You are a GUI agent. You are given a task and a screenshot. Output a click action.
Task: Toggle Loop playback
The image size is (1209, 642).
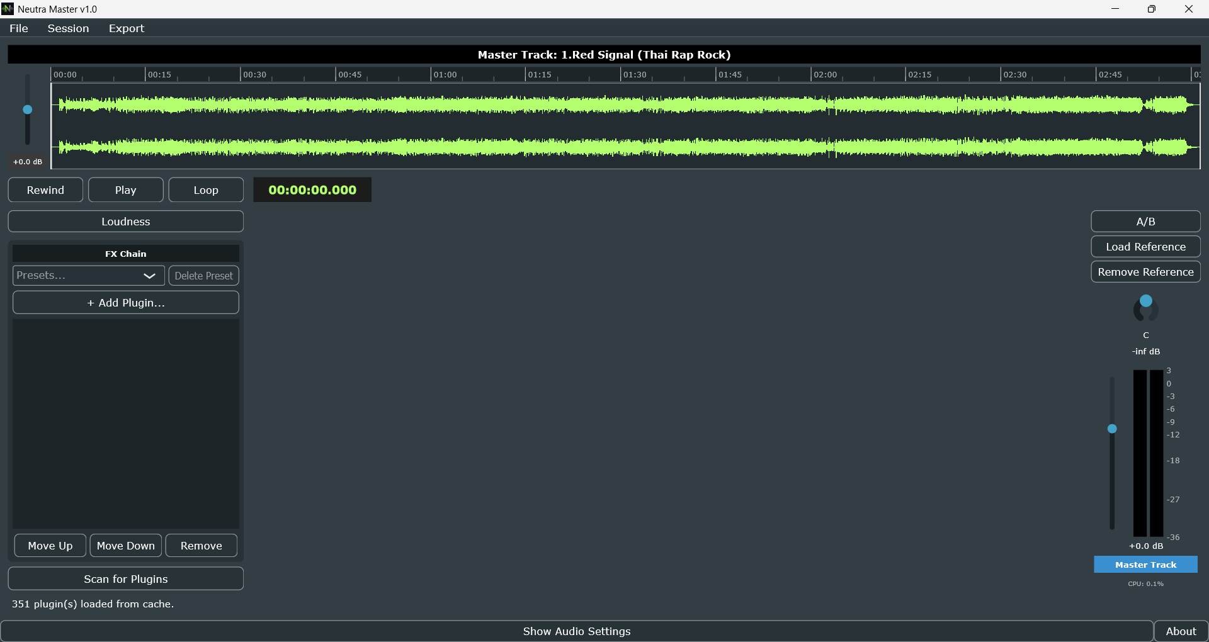206,190
